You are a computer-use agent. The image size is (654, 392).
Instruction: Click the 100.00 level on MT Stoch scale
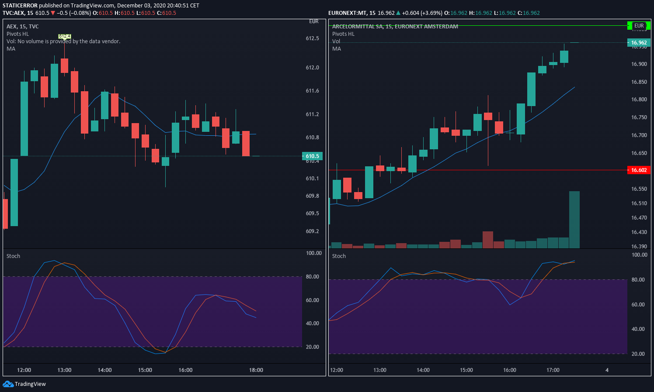coord(640,255)
